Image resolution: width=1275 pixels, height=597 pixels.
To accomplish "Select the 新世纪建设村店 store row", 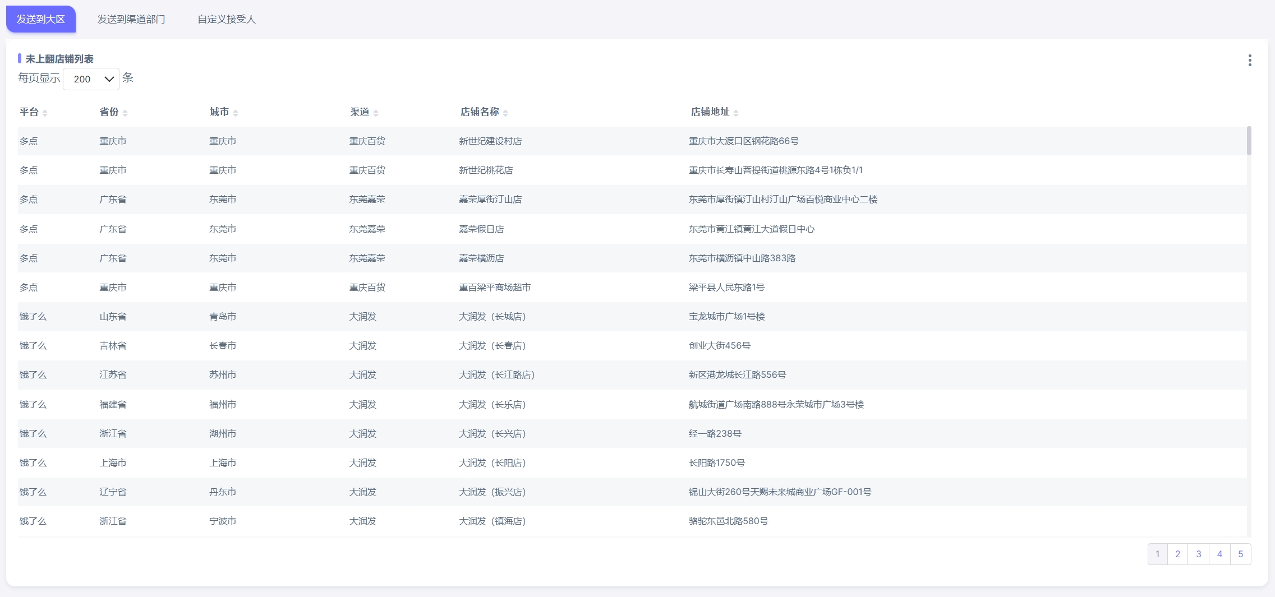I will coord(490,141).
